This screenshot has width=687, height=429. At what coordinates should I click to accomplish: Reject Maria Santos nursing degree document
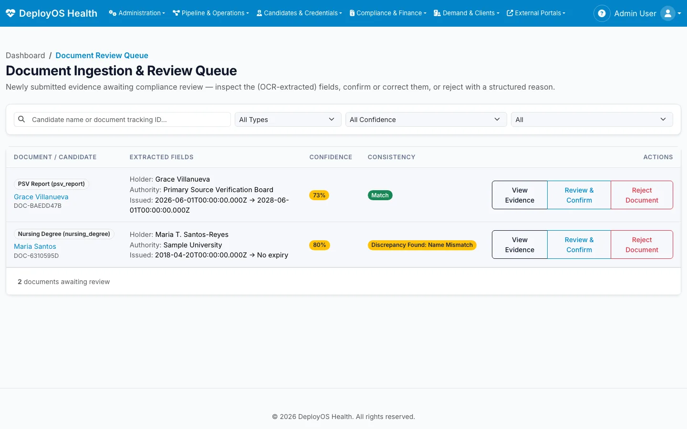(x=642, y=245)
